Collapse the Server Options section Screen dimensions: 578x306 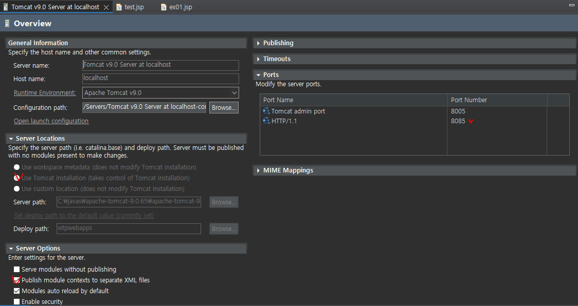[x=11, y=248]
